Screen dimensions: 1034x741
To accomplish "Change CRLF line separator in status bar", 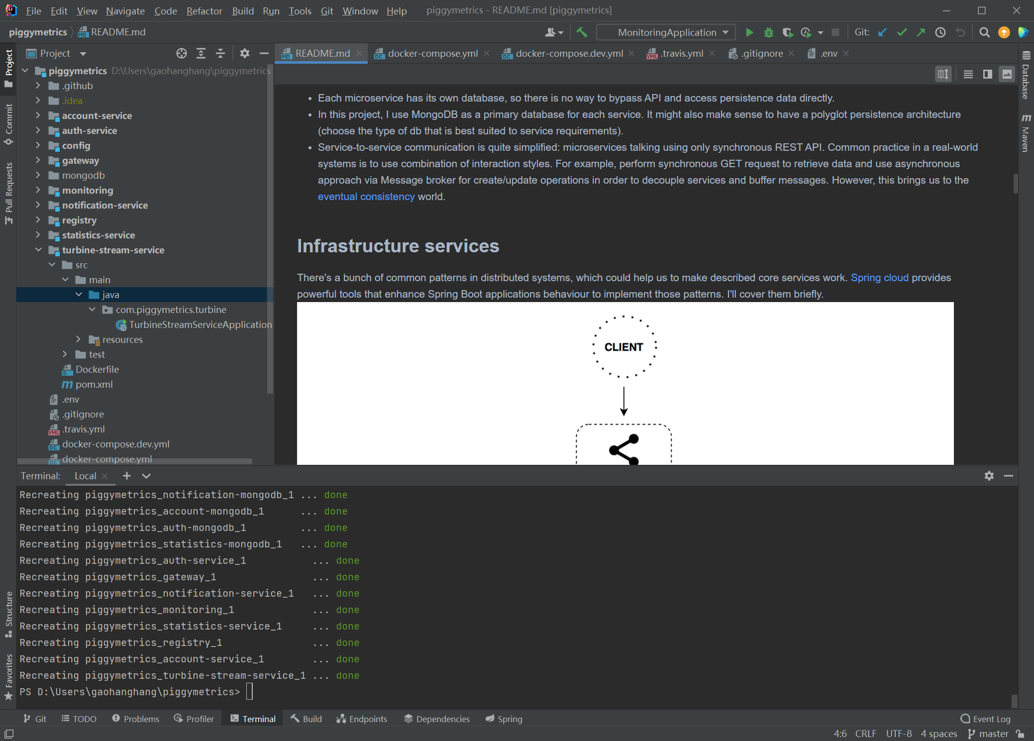I will click(866, 734).
